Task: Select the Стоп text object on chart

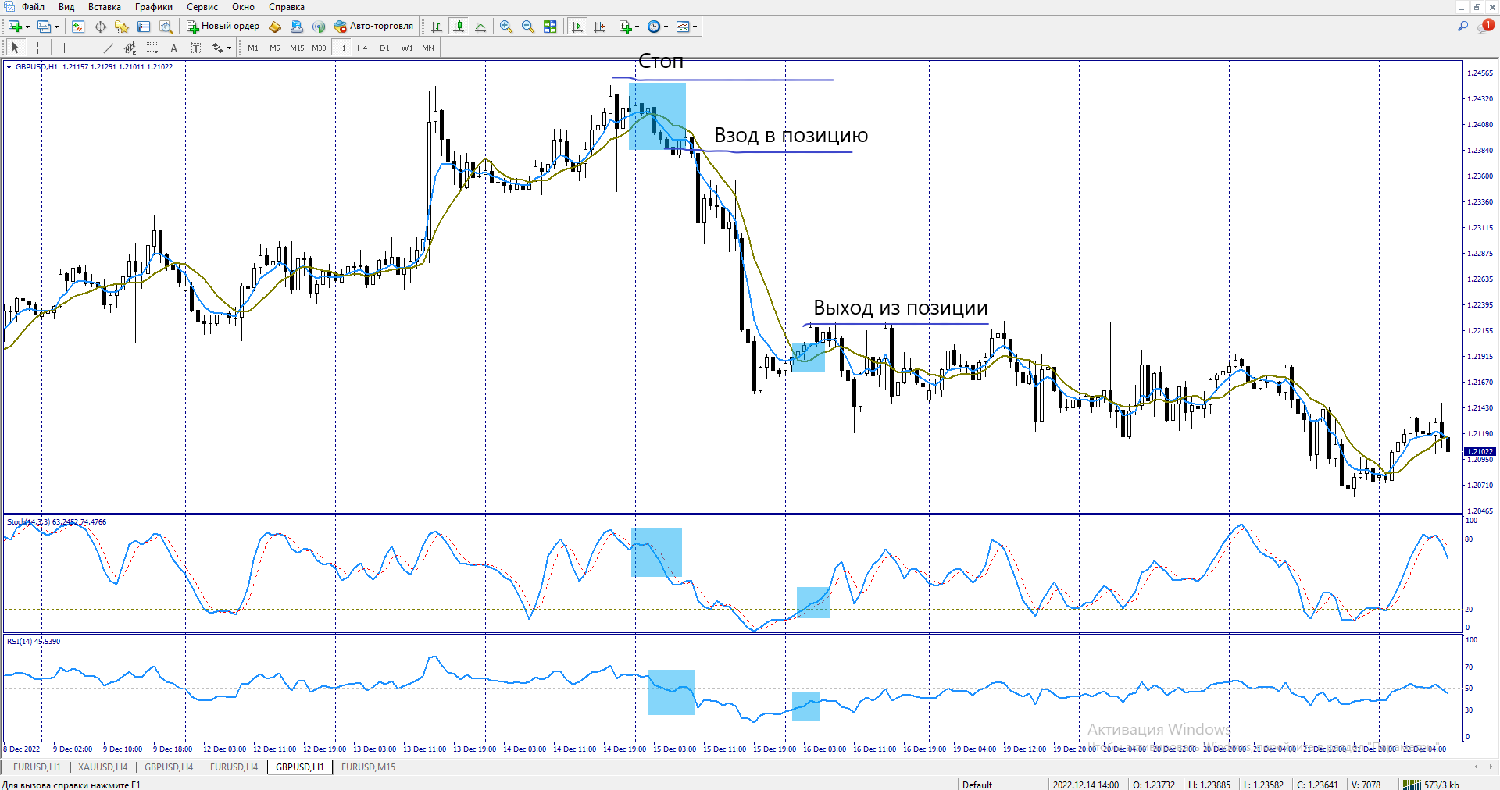Action: tap(660, 62)
